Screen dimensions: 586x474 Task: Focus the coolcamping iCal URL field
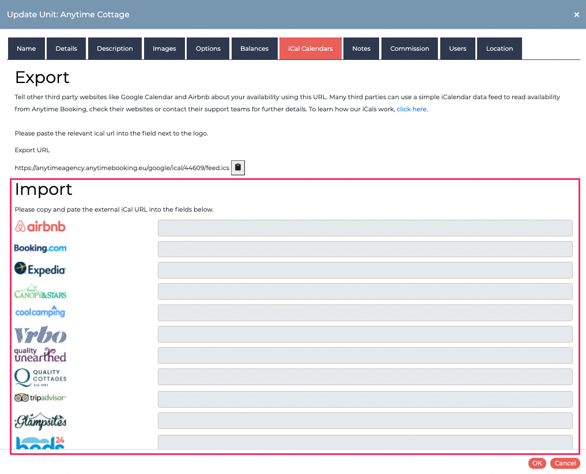[x=365, y=313]
